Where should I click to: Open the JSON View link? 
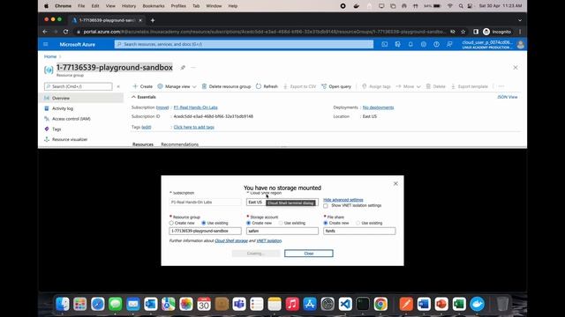(508, 97)
